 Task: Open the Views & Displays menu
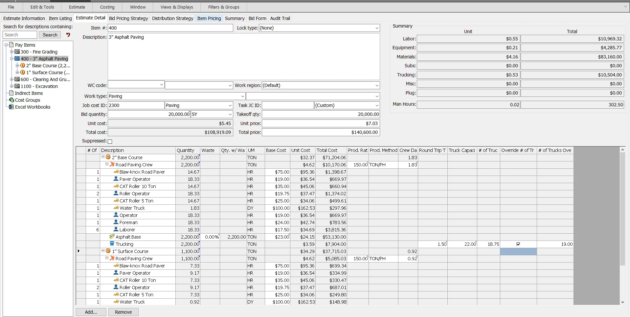click(x=177, y=7)
